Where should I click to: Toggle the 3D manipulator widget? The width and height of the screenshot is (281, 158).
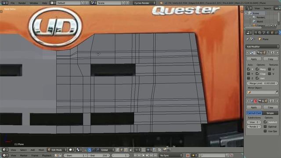[85, 150]
